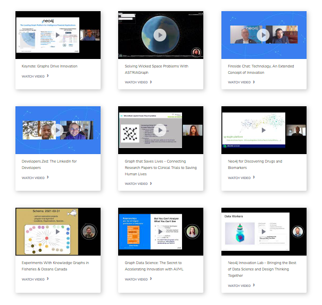Play the Keynote: Graphs Drive Innovation video
Image resolution: width=322 pixels, height=305 pixels.
click(57, 35)
